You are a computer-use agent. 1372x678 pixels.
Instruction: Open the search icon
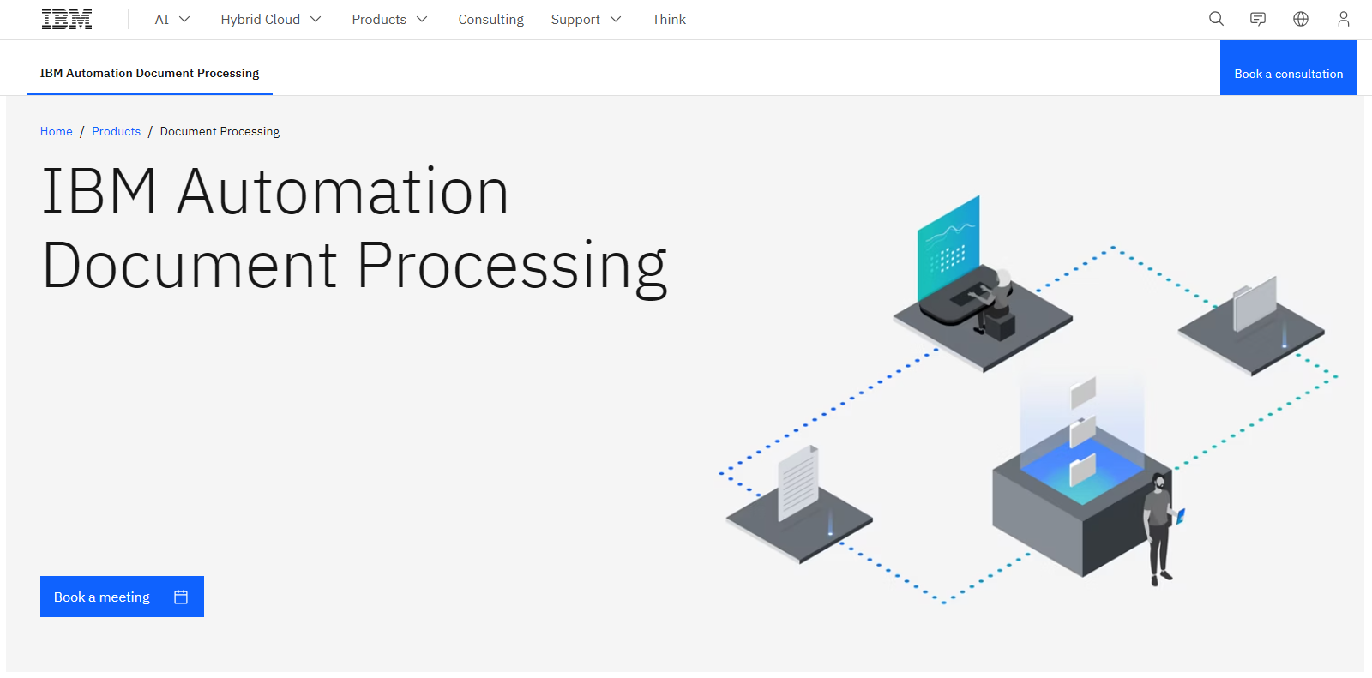point(1216,19)
